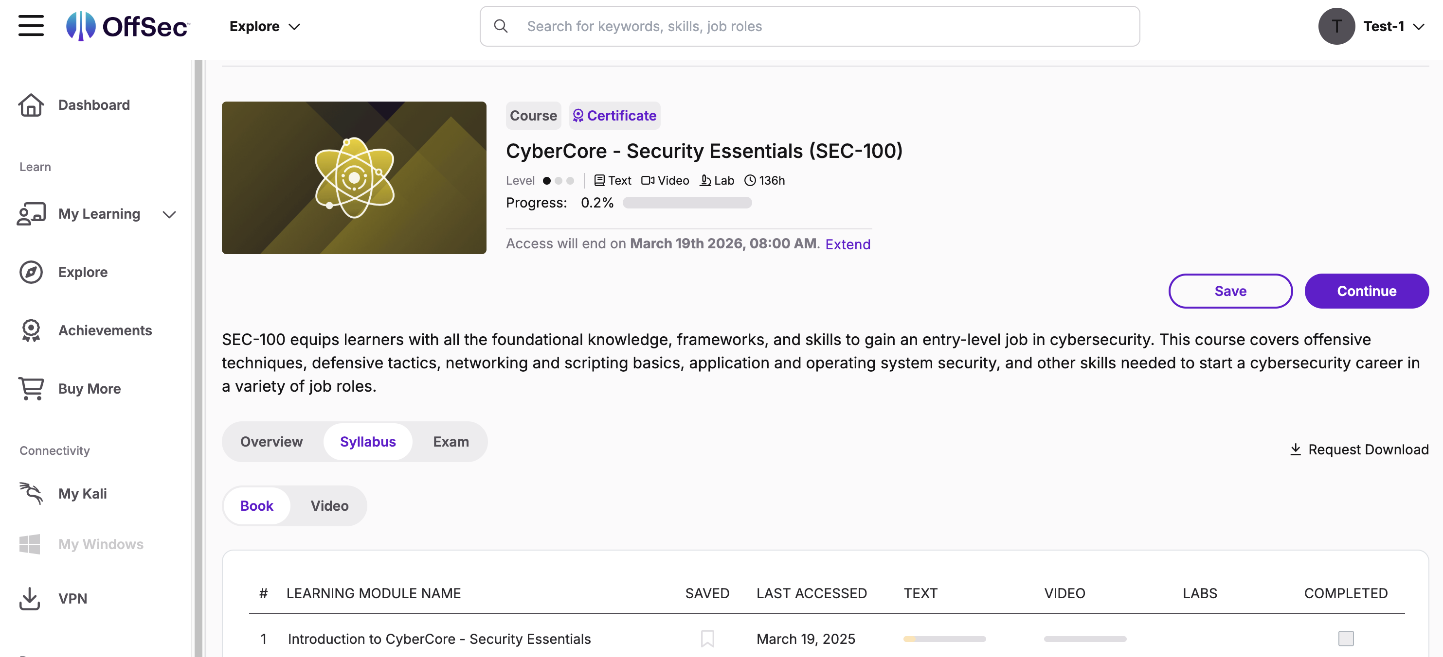Image resolution: width=1443 pixels, height=657 pixels.
Task: Click the sidebar vertical scrollbar
Action: click(198, 358)
